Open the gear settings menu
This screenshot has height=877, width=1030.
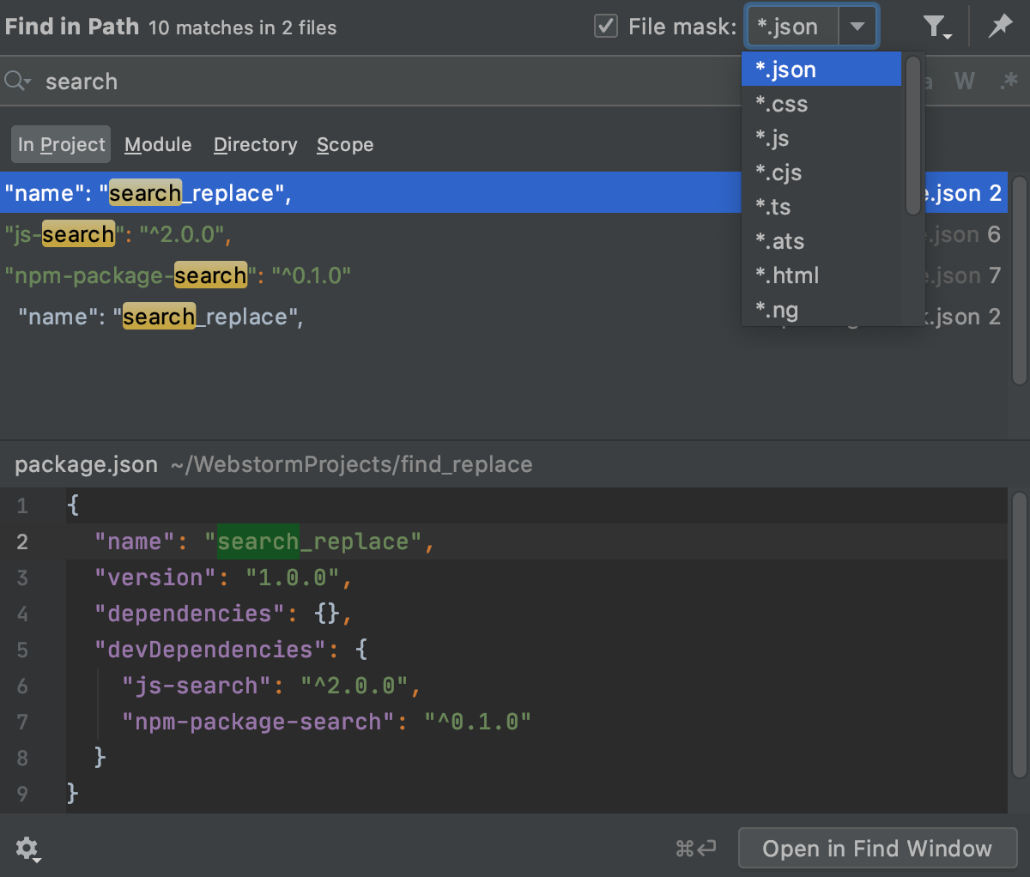click(27, 849)
